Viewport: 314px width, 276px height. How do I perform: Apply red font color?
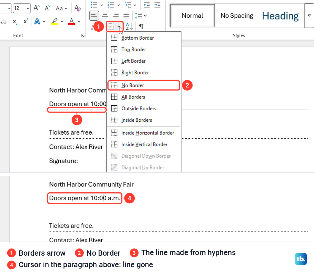point(72,21)
